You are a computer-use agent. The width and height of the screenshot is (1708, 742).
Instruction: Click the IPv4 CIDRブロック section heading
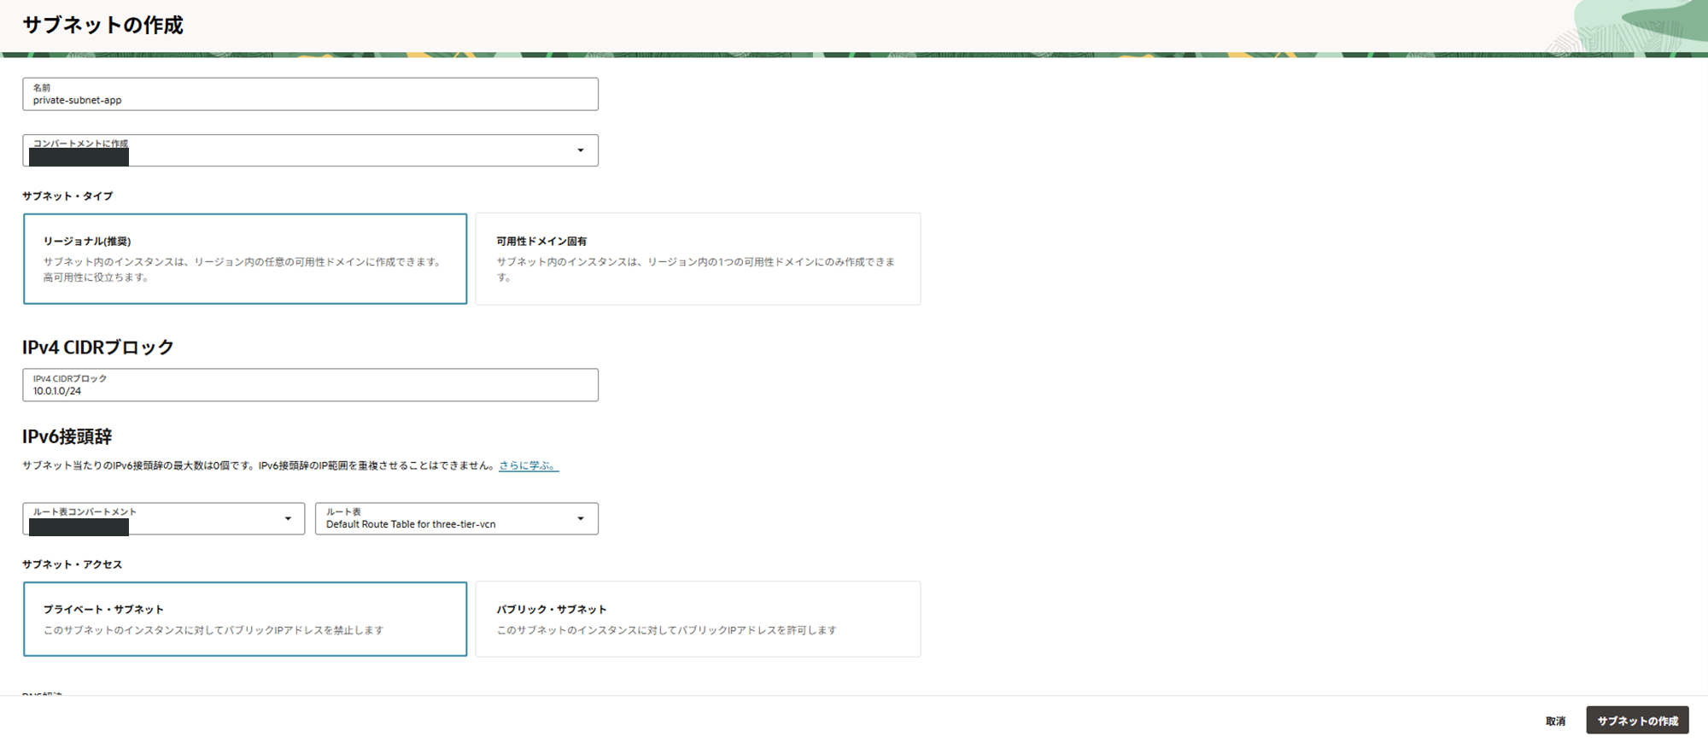[x=98, y=348]
